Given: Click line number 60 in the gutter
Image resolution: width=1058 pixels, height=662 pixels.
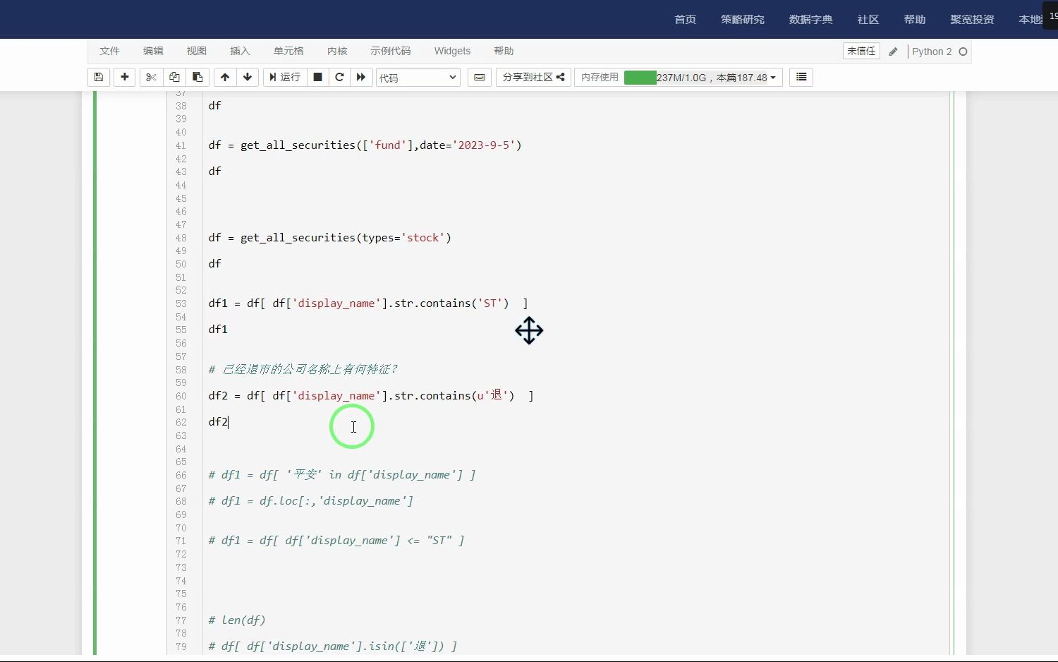Looking at the screenshot, I should click(x=181, y=396).
